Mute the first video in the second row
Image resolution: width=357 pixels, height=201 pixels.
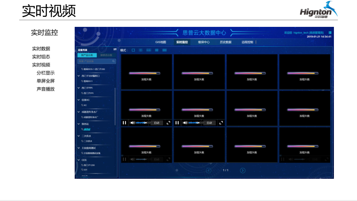click(x=132, y=123)
